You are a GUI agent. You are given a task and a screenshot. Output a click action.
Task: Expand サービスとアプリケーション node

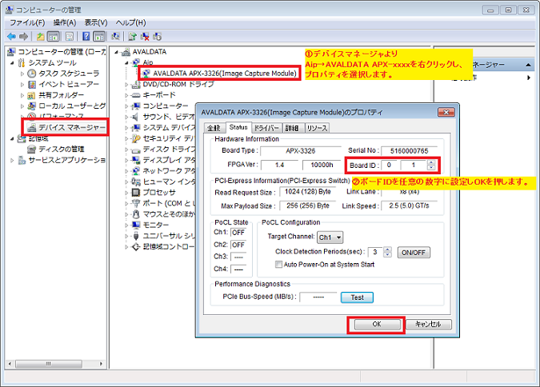pos(12,160)
